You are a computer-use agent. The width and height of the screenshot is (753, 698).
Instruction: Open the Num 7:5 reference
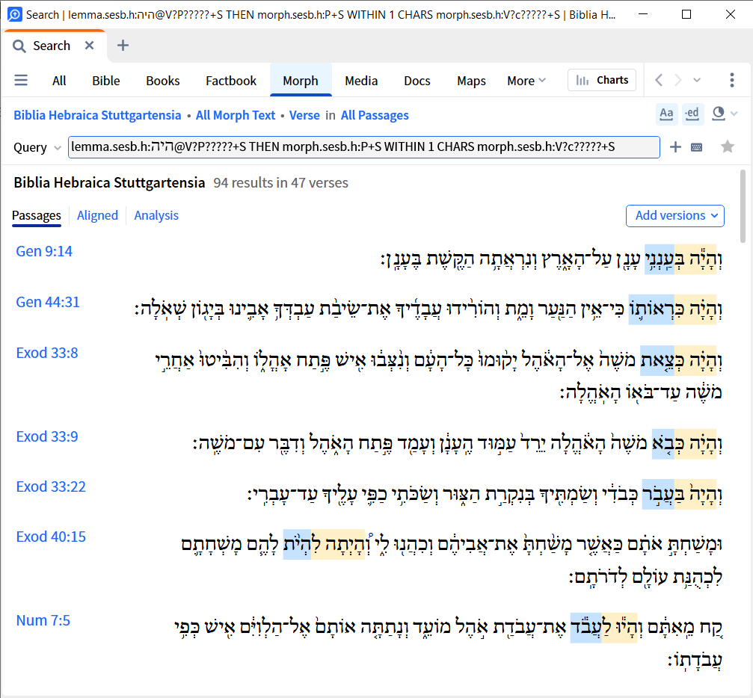pos(43,620)
